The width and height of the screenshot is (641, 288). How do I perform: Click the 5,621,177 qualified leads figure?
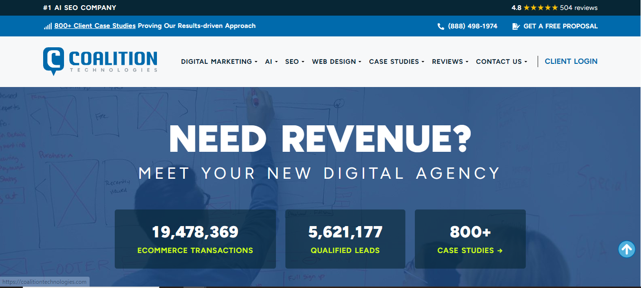tap(345, 232)
